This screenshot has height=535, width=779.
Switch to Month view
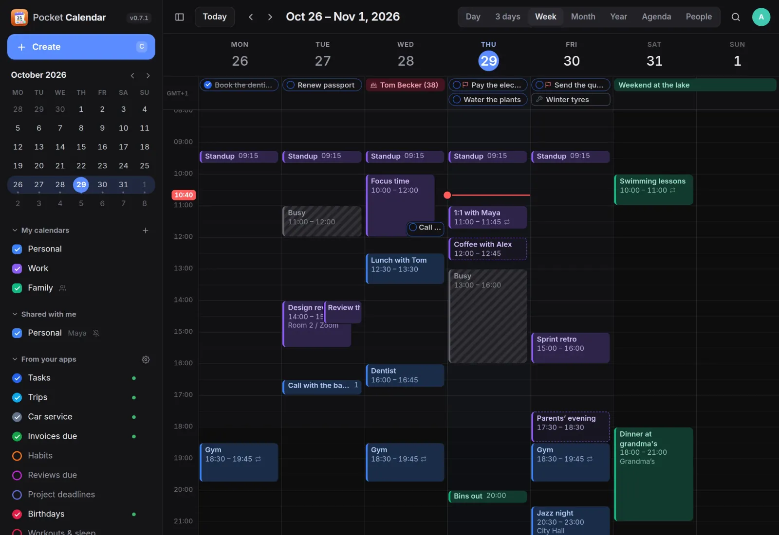tap(583, 17)
